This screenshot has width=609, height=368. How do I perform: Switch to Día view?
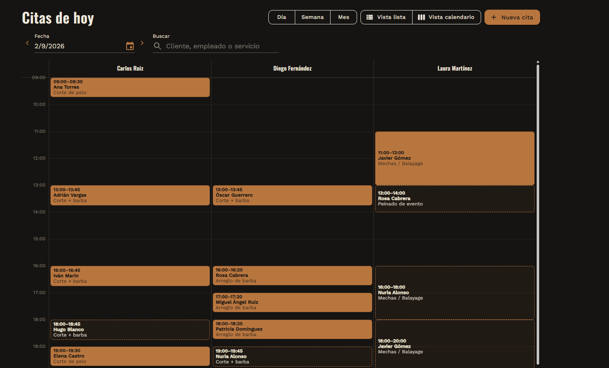[282, 17]
